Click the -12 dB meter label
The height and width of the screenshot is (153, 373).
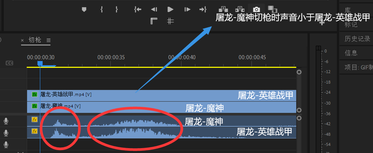tap(327, 72)
